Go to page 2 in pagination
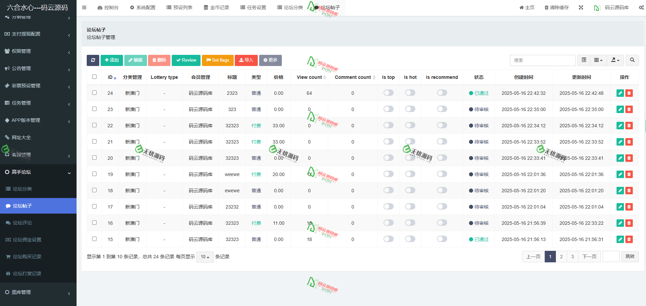 pyautogui.click(x=561, y=257)
